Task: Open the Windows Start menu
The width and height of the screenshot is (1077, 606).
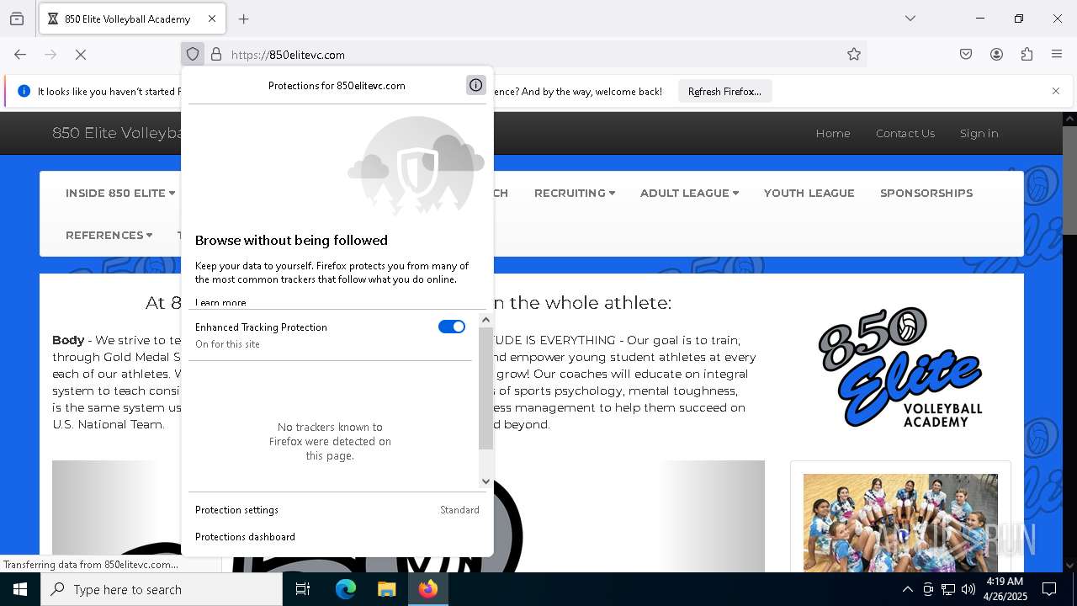Action: point(20,589)
